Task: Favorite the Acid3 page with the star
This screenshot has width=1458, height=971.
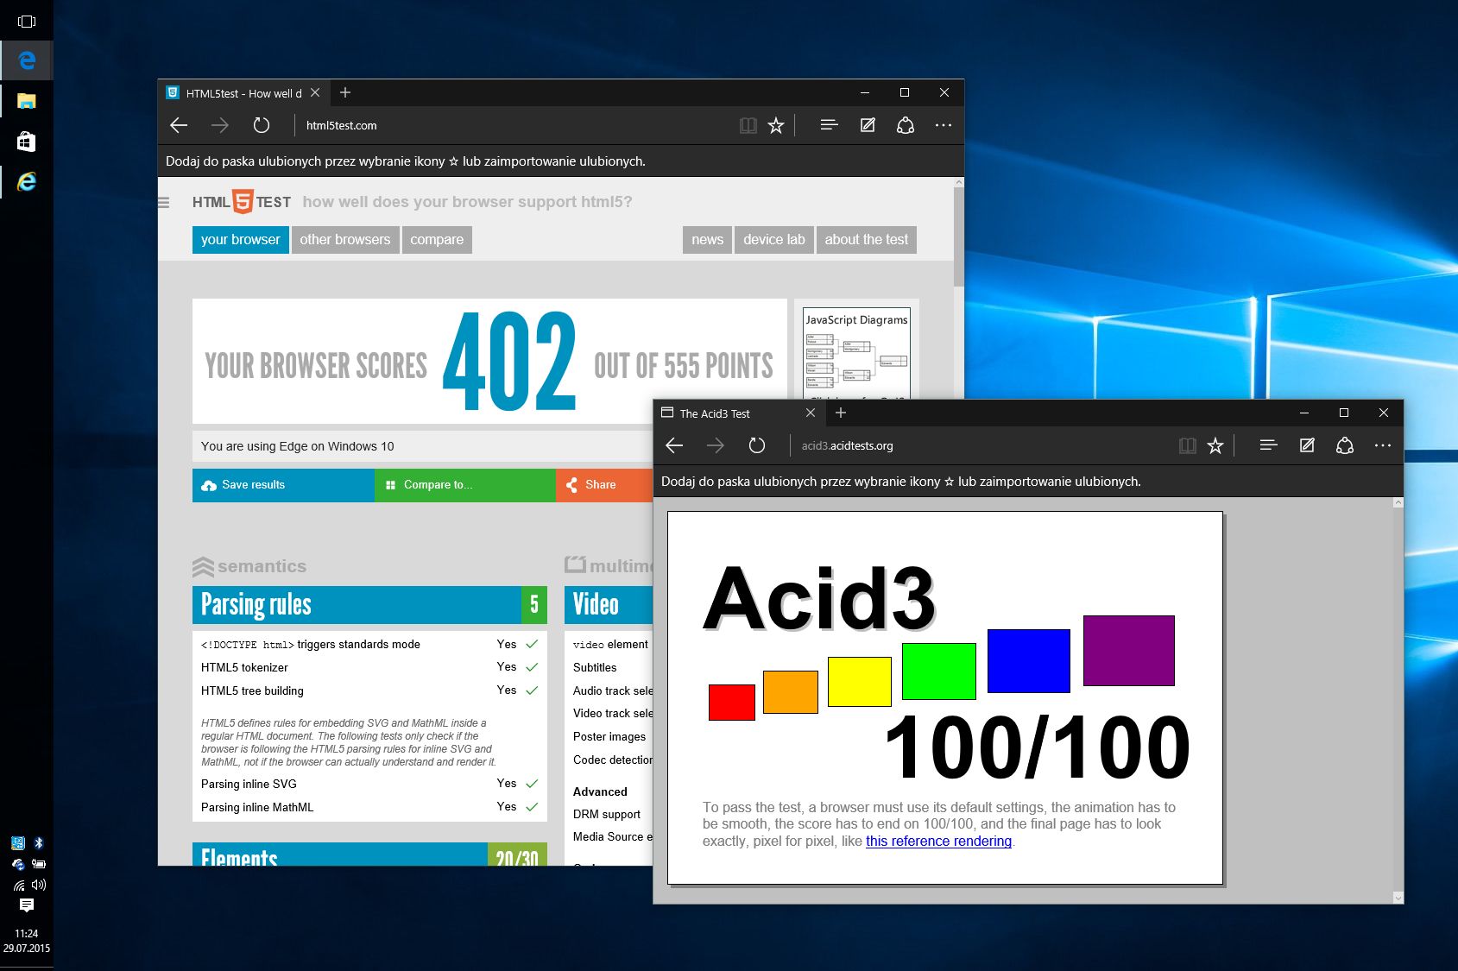Action: pos(1215,445)
